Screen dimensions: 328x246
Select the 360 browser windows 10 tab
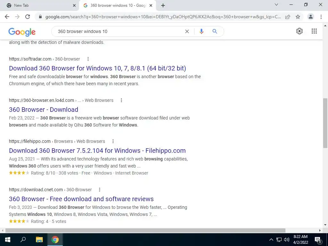coord(118,5)
